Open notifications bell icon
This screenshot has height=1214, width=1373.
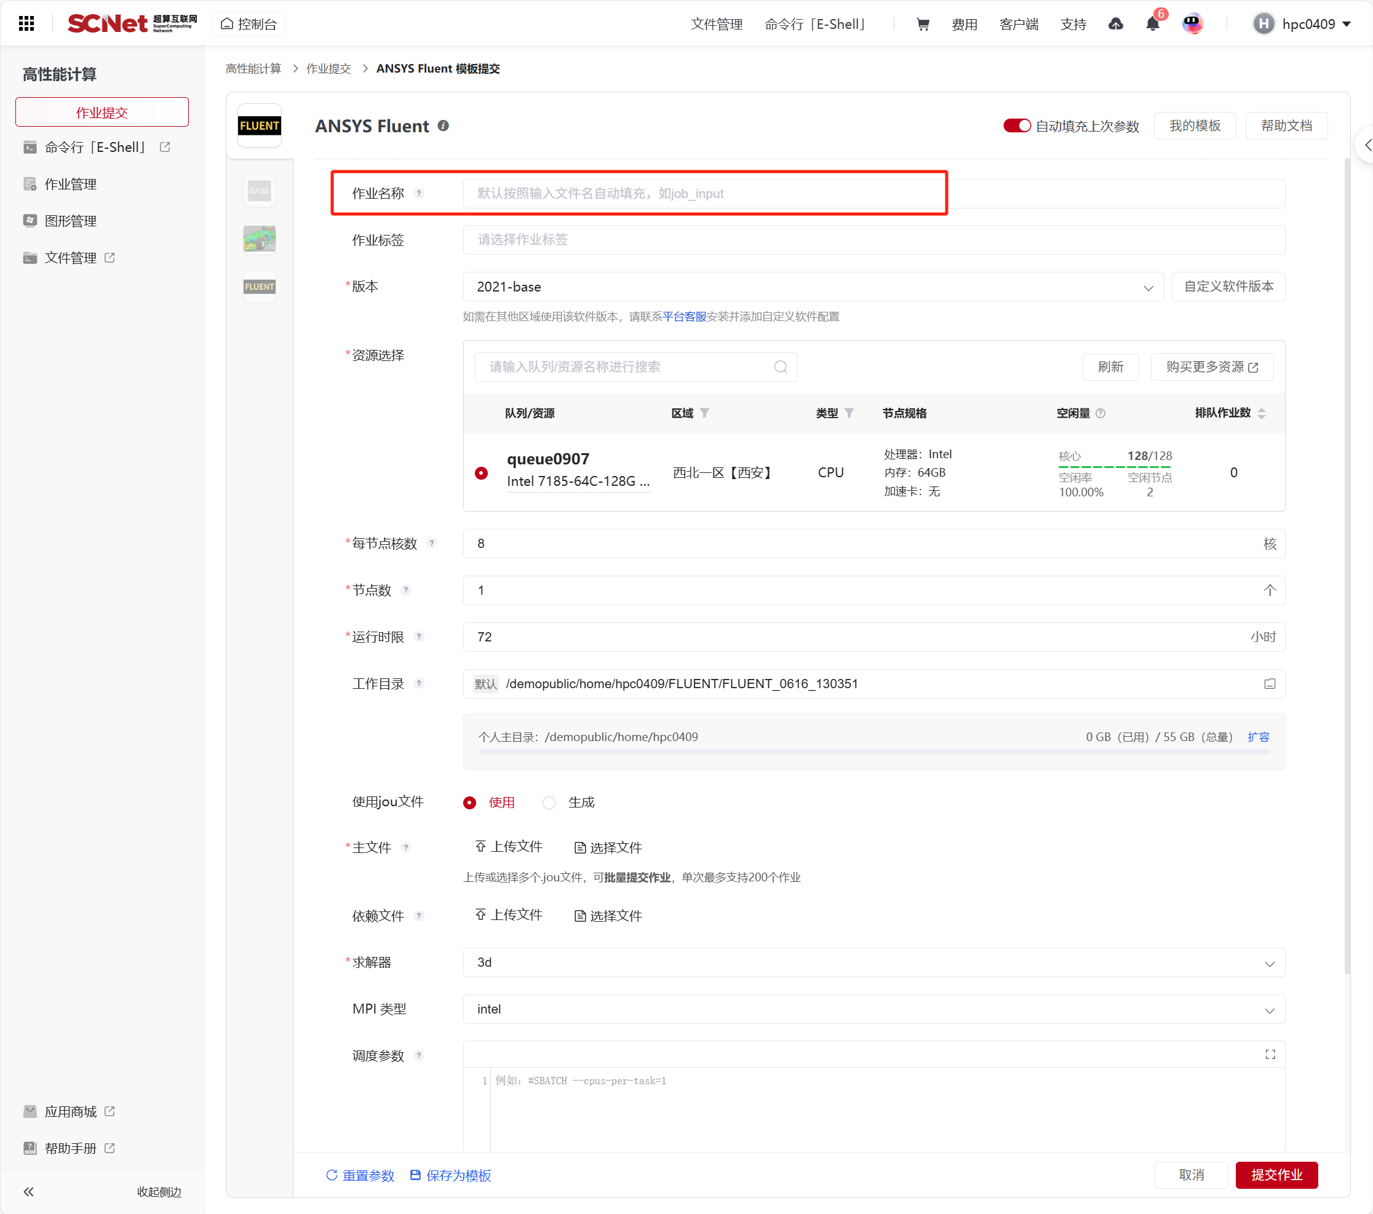coord(1153,24)
